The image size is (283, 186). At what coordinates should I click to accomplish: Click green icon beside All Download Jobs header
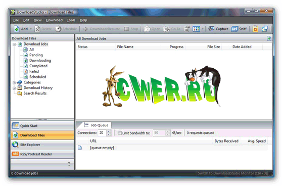point(269,38)
